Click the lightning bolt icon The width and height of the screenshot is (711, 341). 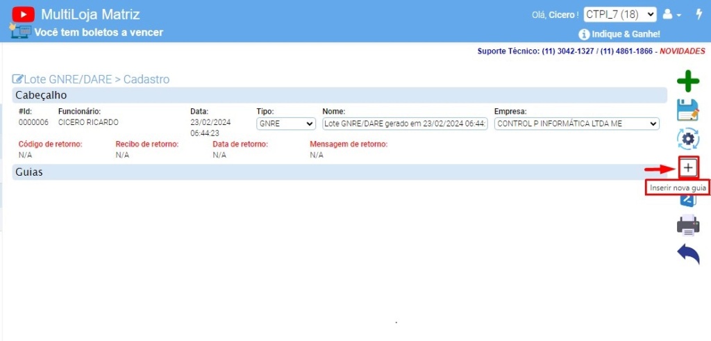coord(699,15)
